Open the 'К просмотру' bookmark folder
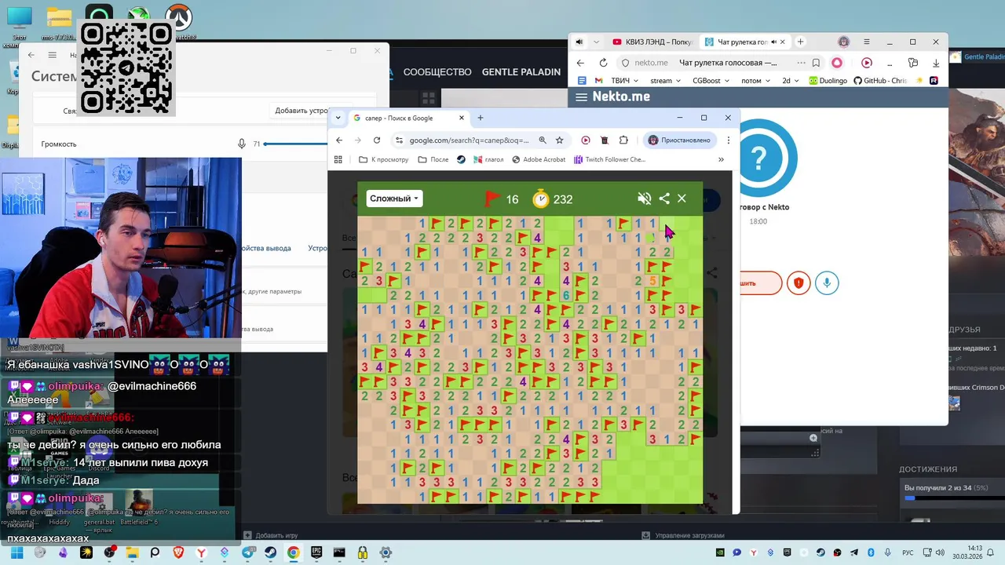The height and width of the screenshot is (565, 1005). tap(384, 159)
